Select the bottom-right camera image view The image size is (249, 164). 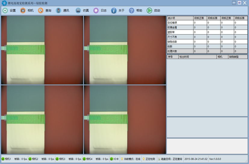tap(125, 120)
